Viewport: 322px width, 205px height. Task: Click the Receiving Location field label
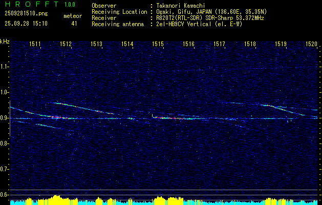click(119, 12)
